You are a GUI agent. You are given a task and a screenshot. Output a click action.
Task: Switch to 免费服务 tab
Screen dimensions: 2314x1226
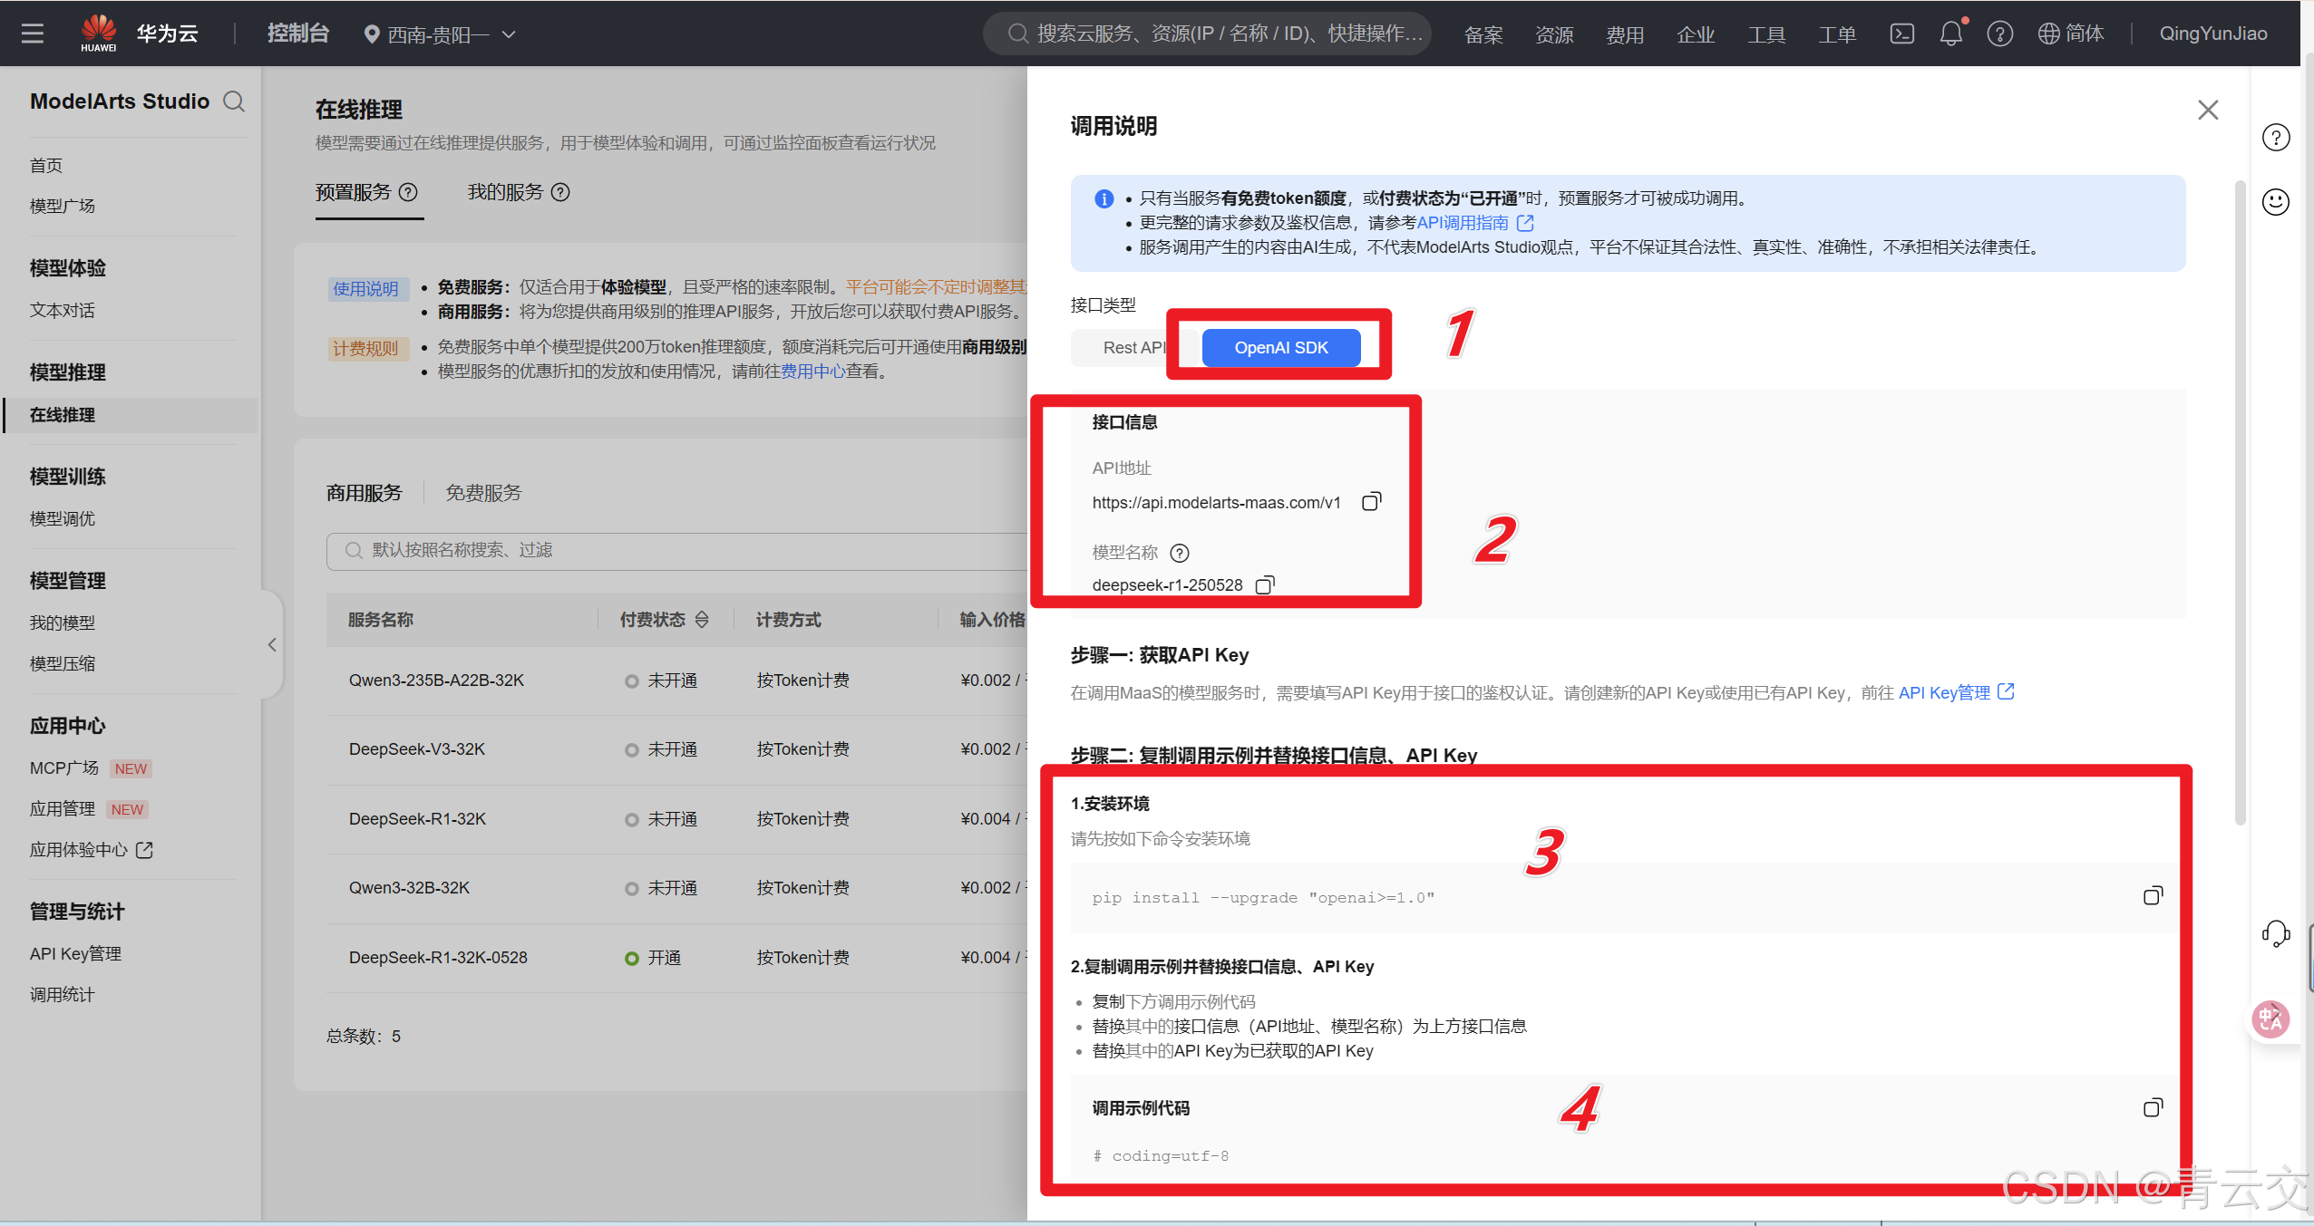coord(483,492)
